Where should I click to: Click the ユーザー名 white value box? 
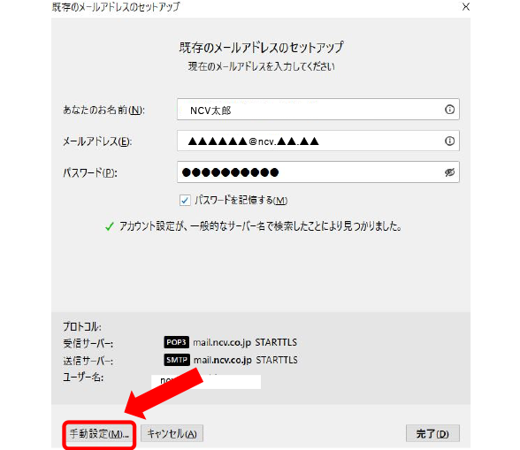[x=206, y=381]
